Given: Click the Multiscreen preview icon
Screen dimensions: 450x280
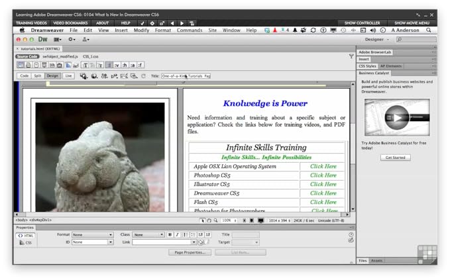Looking at the screenshot, I should coord(84,76).
